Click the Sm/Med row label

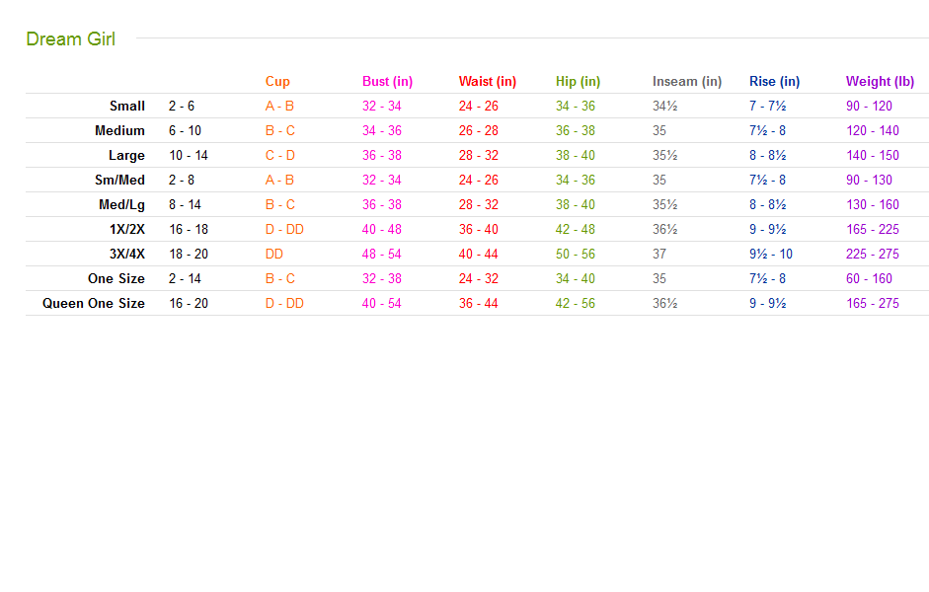coord(119,180)
